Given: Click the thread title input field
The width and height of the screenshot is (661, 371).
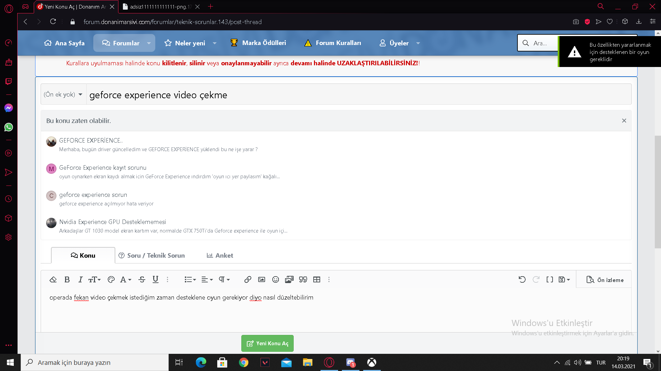Looking at the screenshot, I should (358, 95).
